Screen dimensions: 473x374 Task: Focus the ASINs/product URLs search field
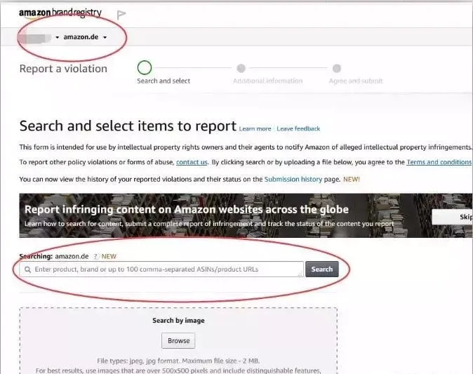pos(161,269)
